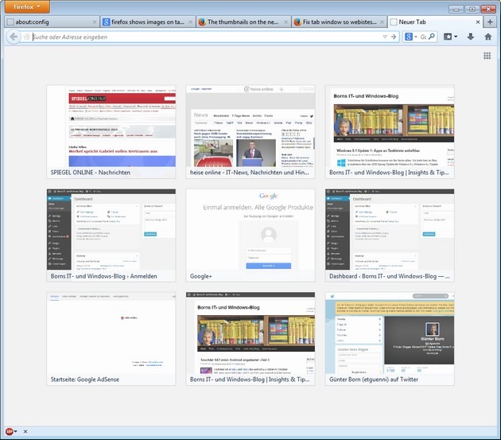Click the downloads arrow icon
This screenshot has width=501, height=440.
click(470, 37)
